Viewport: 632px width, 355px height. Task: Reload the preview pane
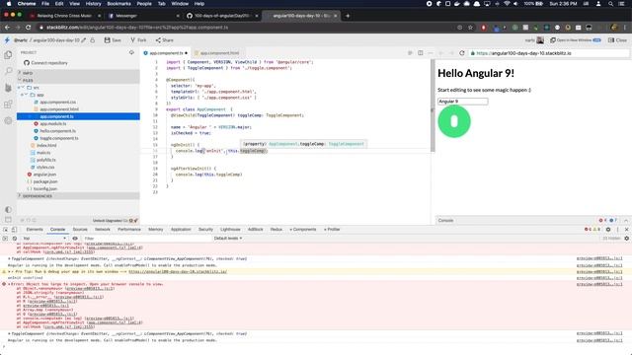click(x=462, y=53)
